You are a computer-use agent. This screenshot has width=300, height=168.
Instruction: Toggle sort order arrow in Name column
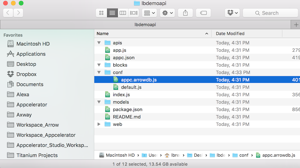(x=207, y=34)
